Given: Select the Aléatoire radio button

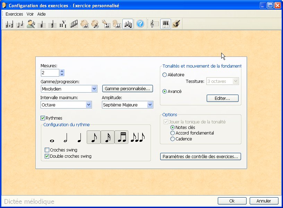Looking at the screenshot, I should click(x=164, y=75).
